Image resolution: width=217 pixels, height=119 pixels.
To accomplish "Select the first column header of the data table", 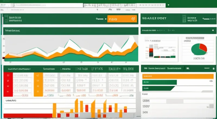I will (x=17, y=69).
